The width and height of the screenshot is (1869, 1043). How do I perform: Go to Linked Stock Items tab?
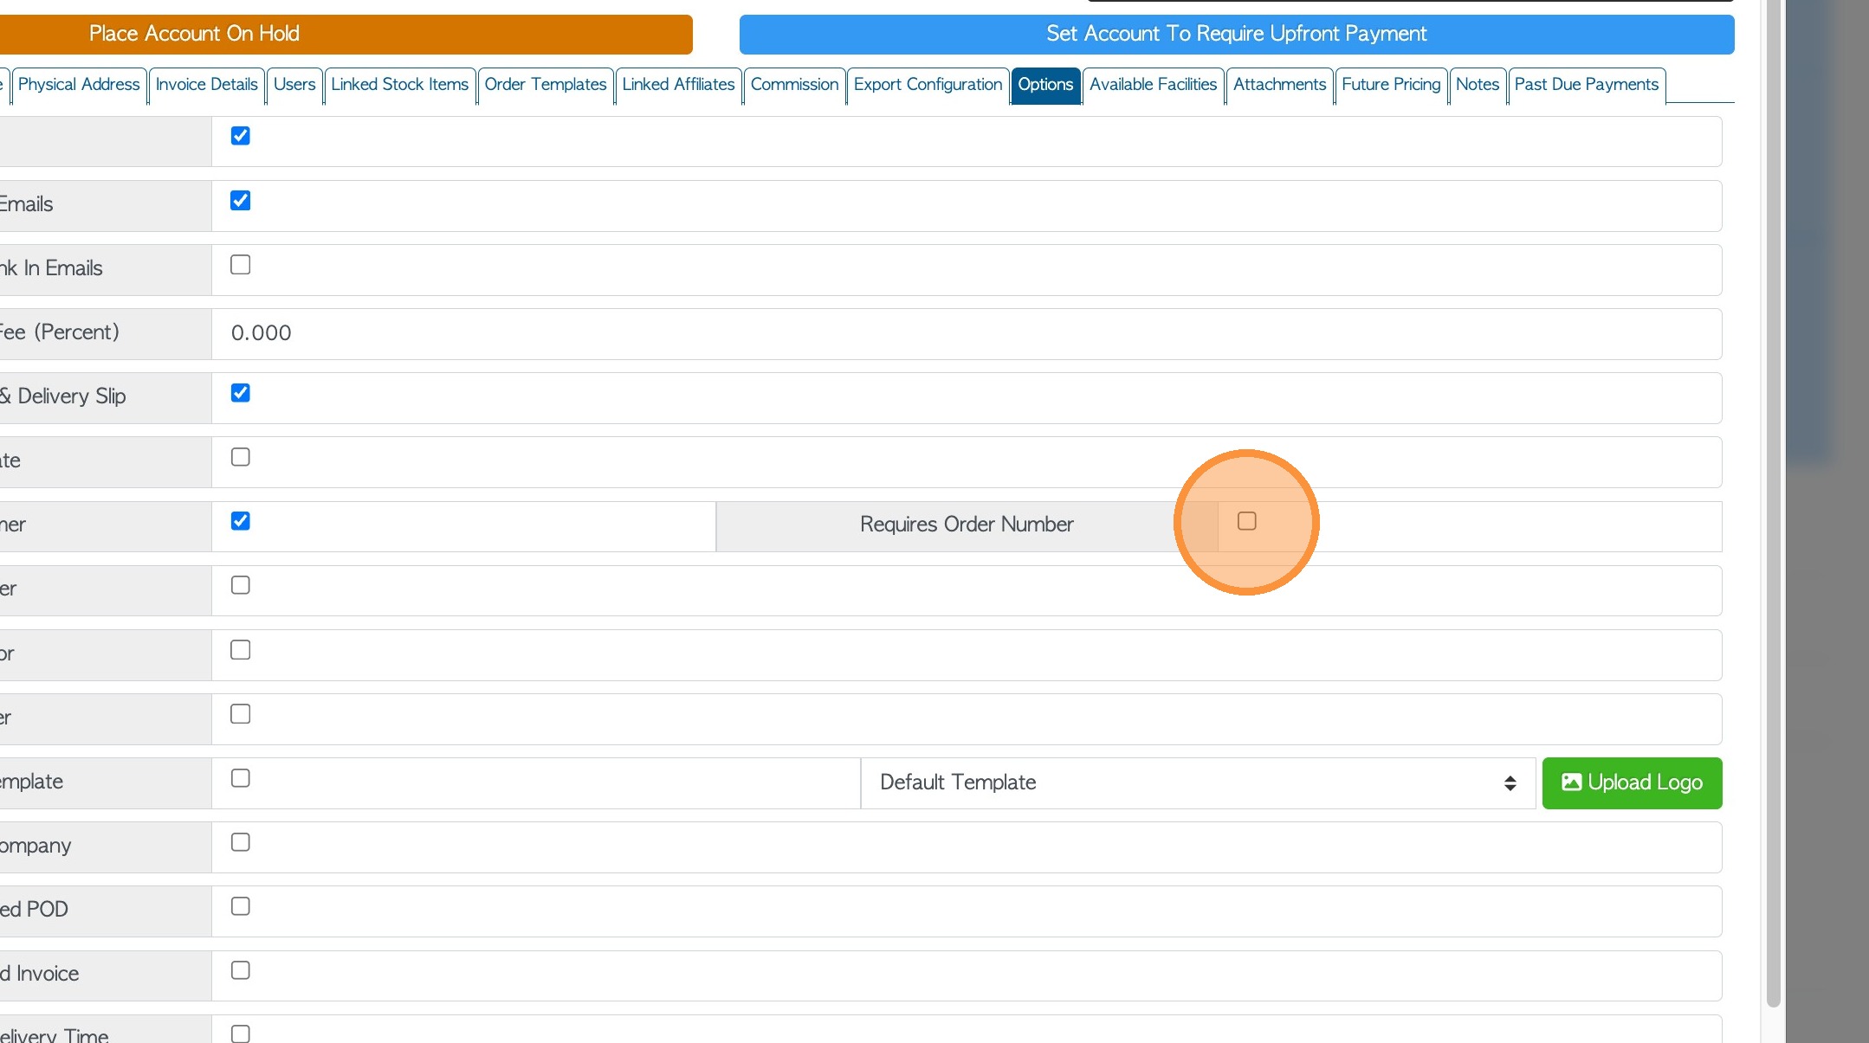pyautogui.click(x=399, y=85)
